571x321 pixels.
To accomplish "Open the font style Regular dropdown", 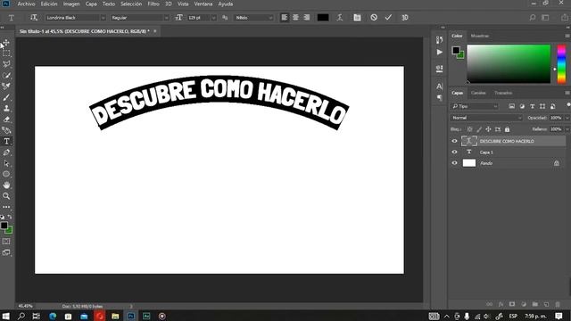I will [166, 18].
